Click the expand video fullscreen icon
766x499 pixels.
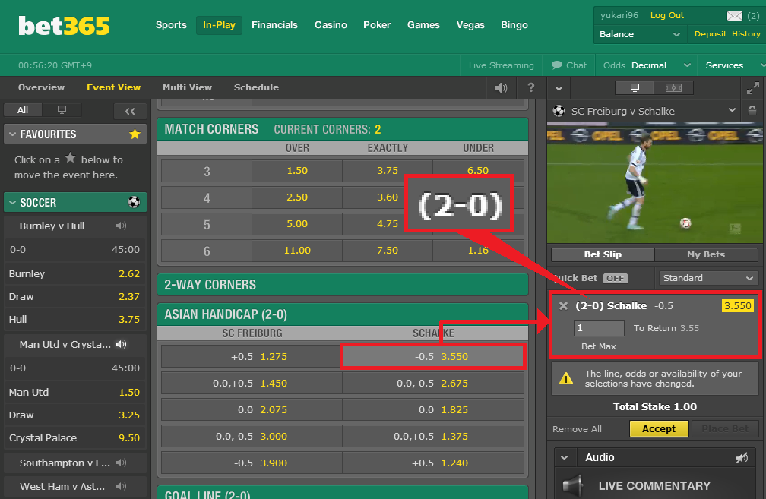click(x=753, y=88)
